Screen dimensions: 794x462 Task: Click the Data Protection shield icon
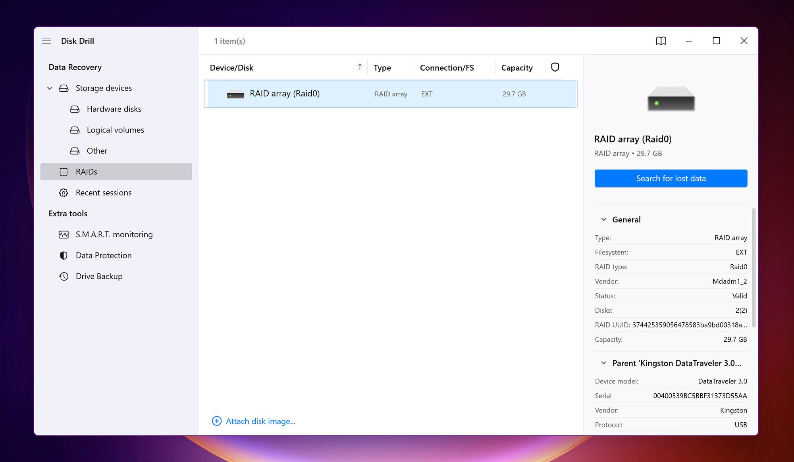64,255
